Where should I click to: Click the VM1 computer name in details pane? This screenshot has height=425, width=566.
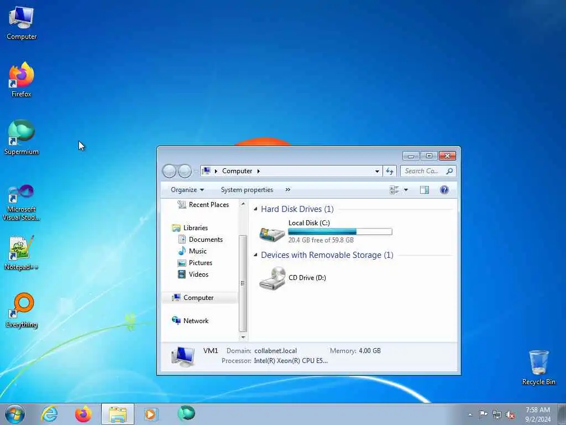click(x=211, y=350)
